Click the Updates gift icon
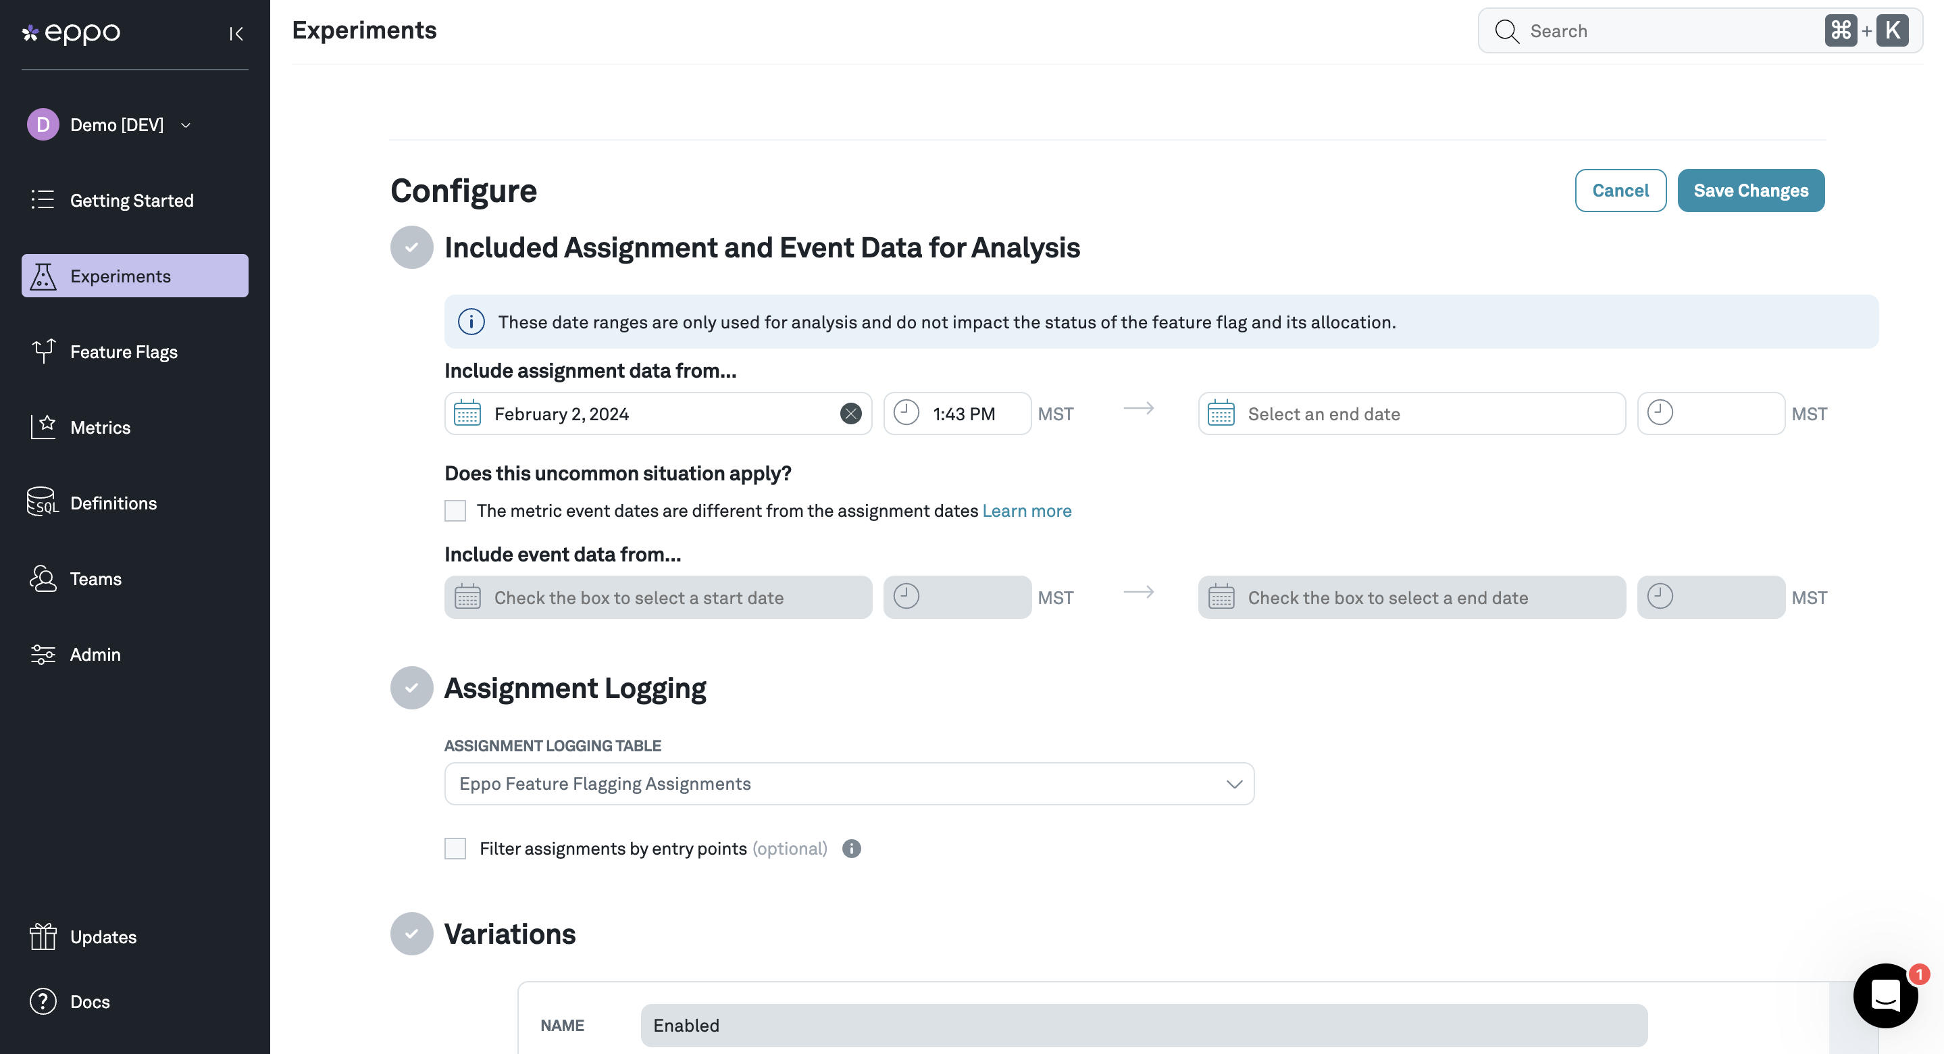Viewport: 1944px width, 1054px height. (x=43, y=936)
